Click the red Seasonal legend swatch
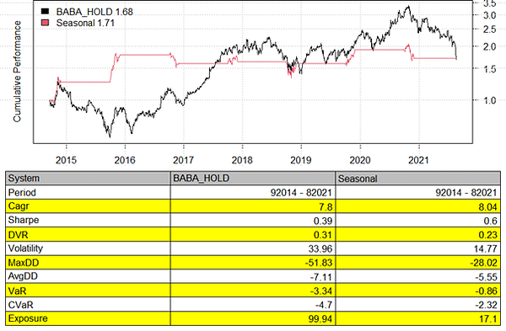Screen dimensions: 506x331 45,23
